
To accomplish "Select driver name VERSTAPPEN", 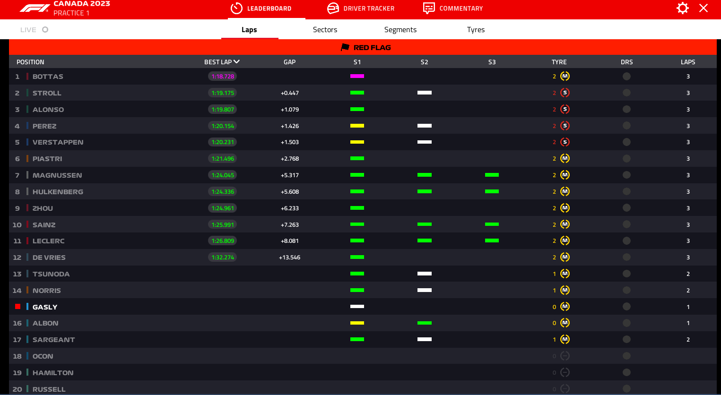I will (x=58, y=142).
